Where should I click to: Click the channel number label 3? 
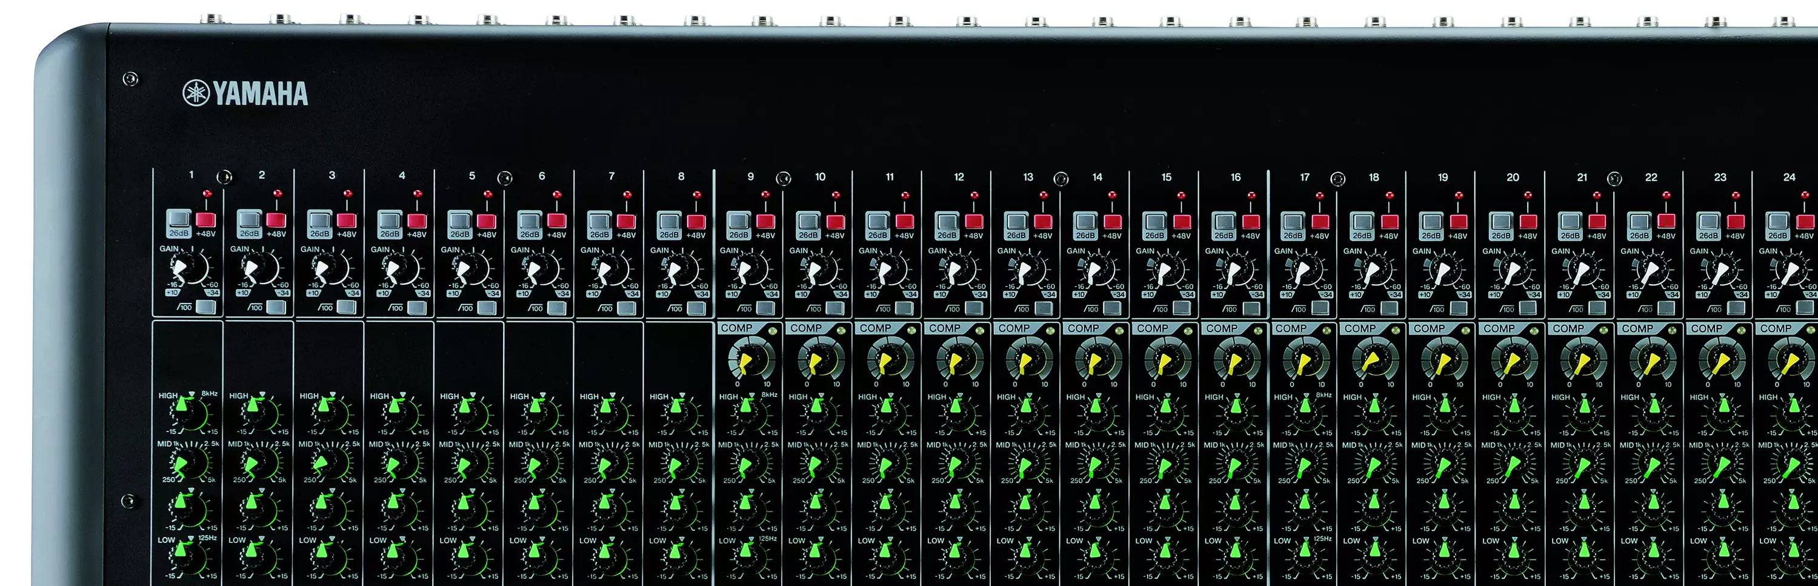tap(331, 175)
